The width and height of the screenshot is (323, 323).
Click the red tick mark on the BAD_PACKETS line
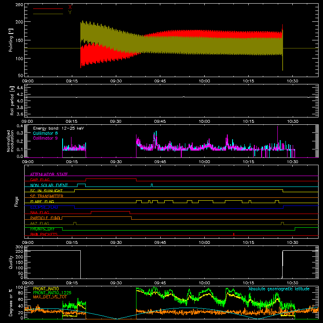[234, 234]
